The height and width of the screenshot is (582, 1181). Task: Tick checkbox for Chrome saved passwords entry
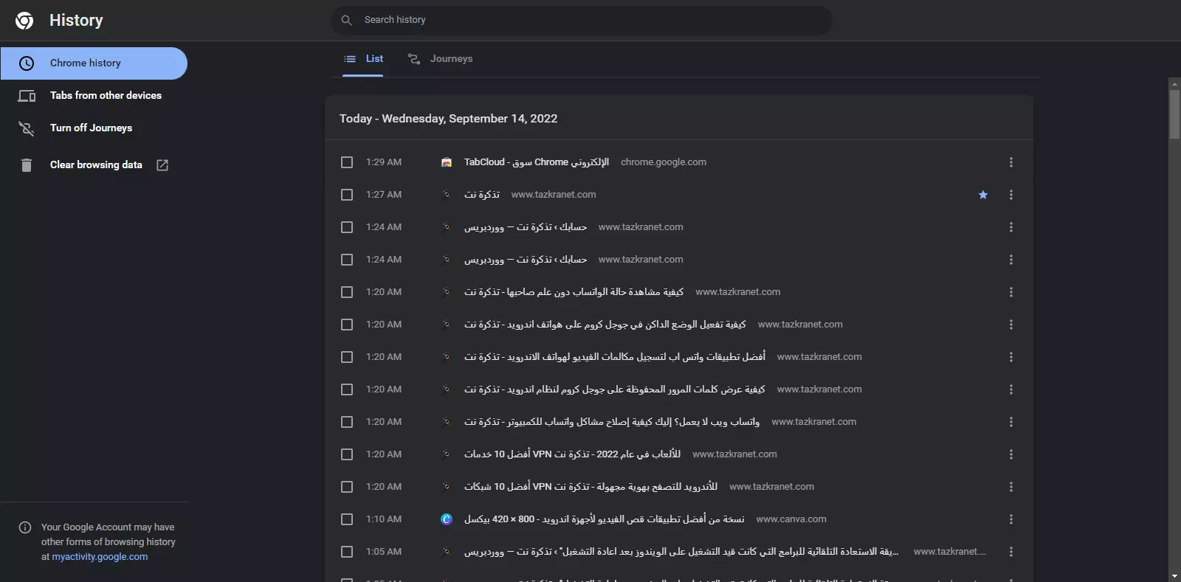347,389
